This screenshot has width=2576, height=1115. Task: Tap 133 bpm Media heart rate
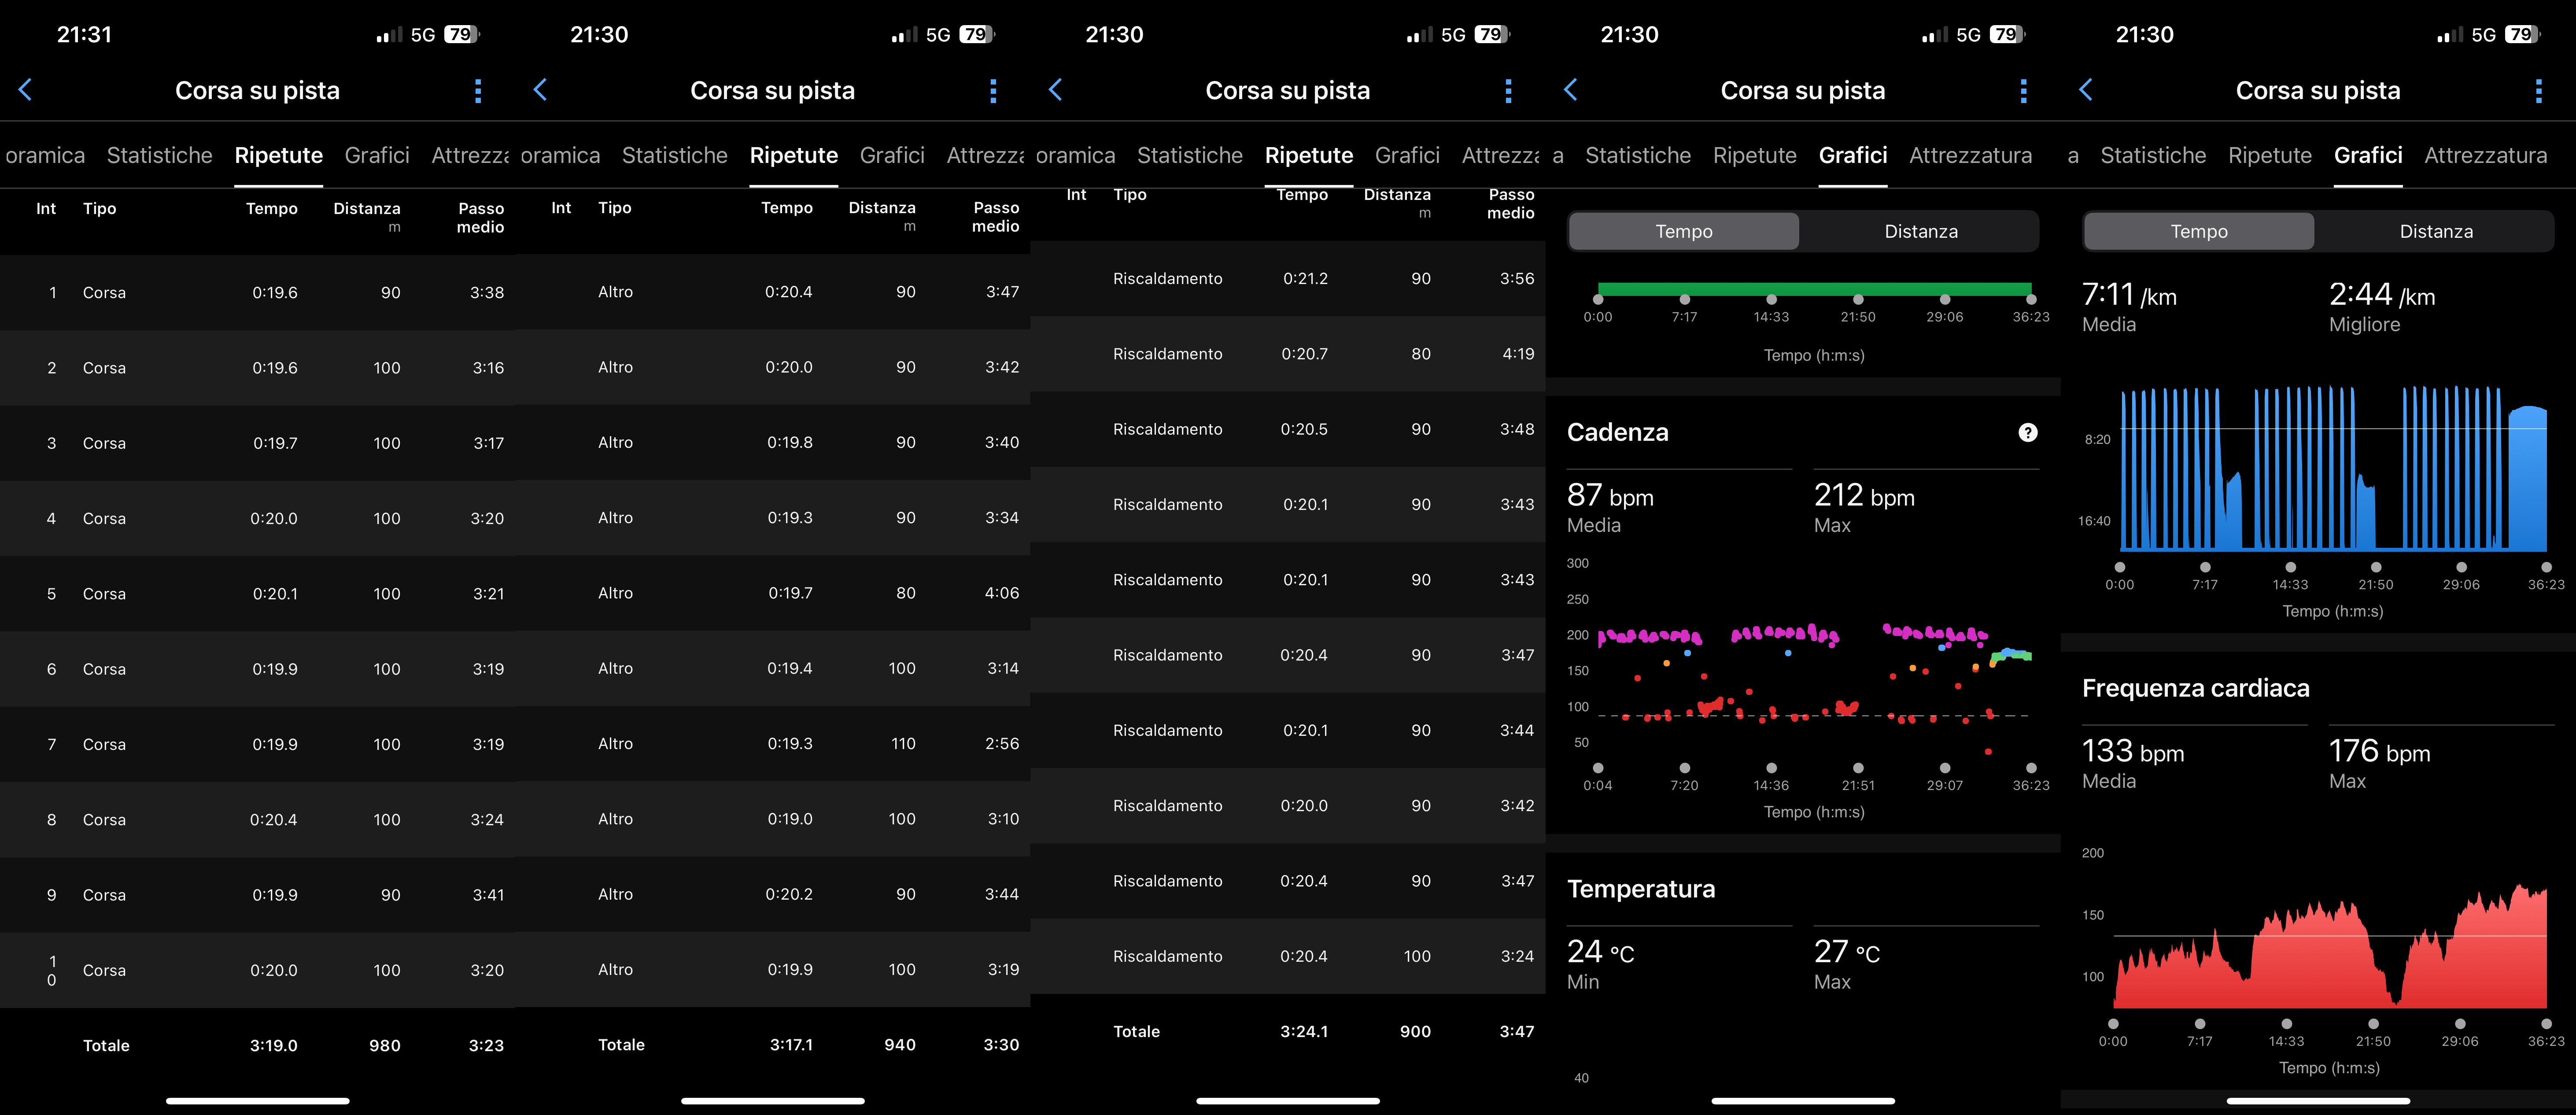click(2133, 752)
